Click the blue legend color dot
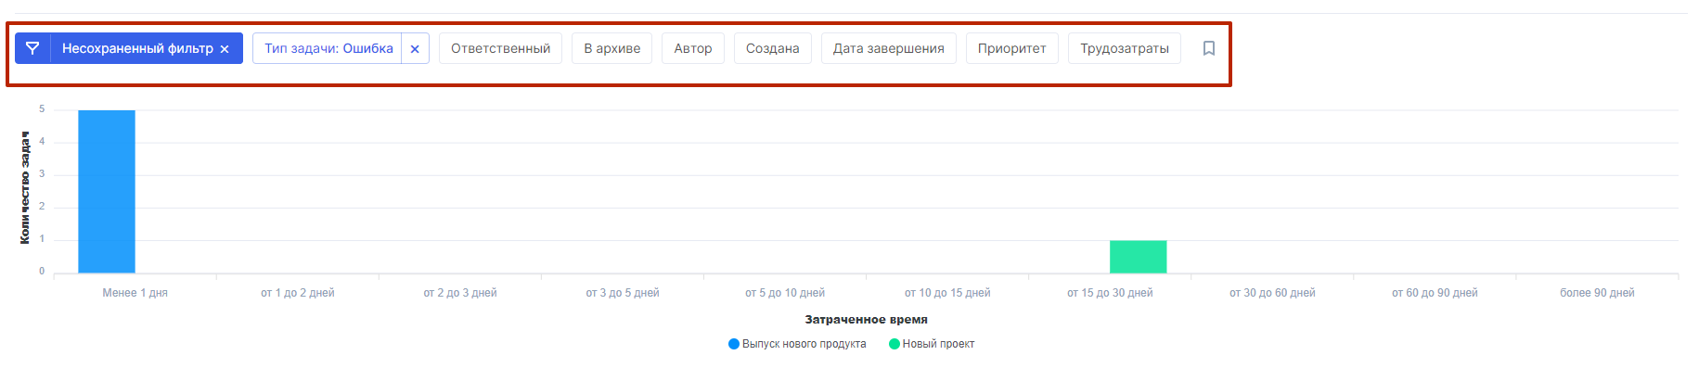This screenshot has width=1699, height=368. tap(734, 344)
